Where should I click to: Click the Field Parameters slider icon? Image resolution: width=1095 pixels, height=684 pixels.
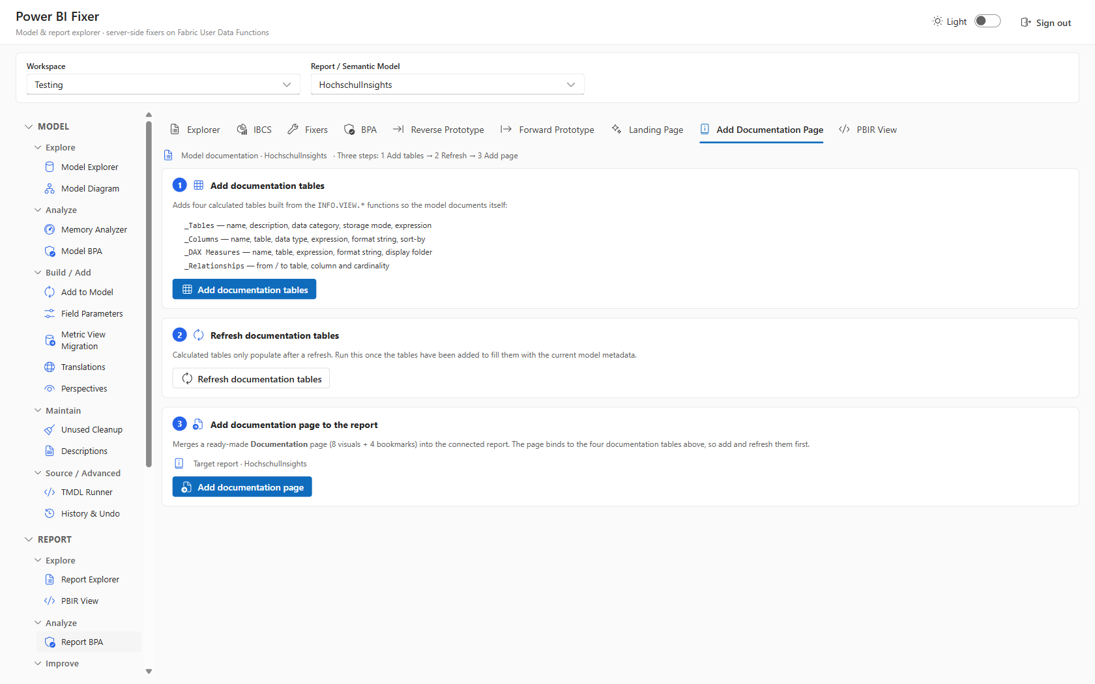[50, 313]
